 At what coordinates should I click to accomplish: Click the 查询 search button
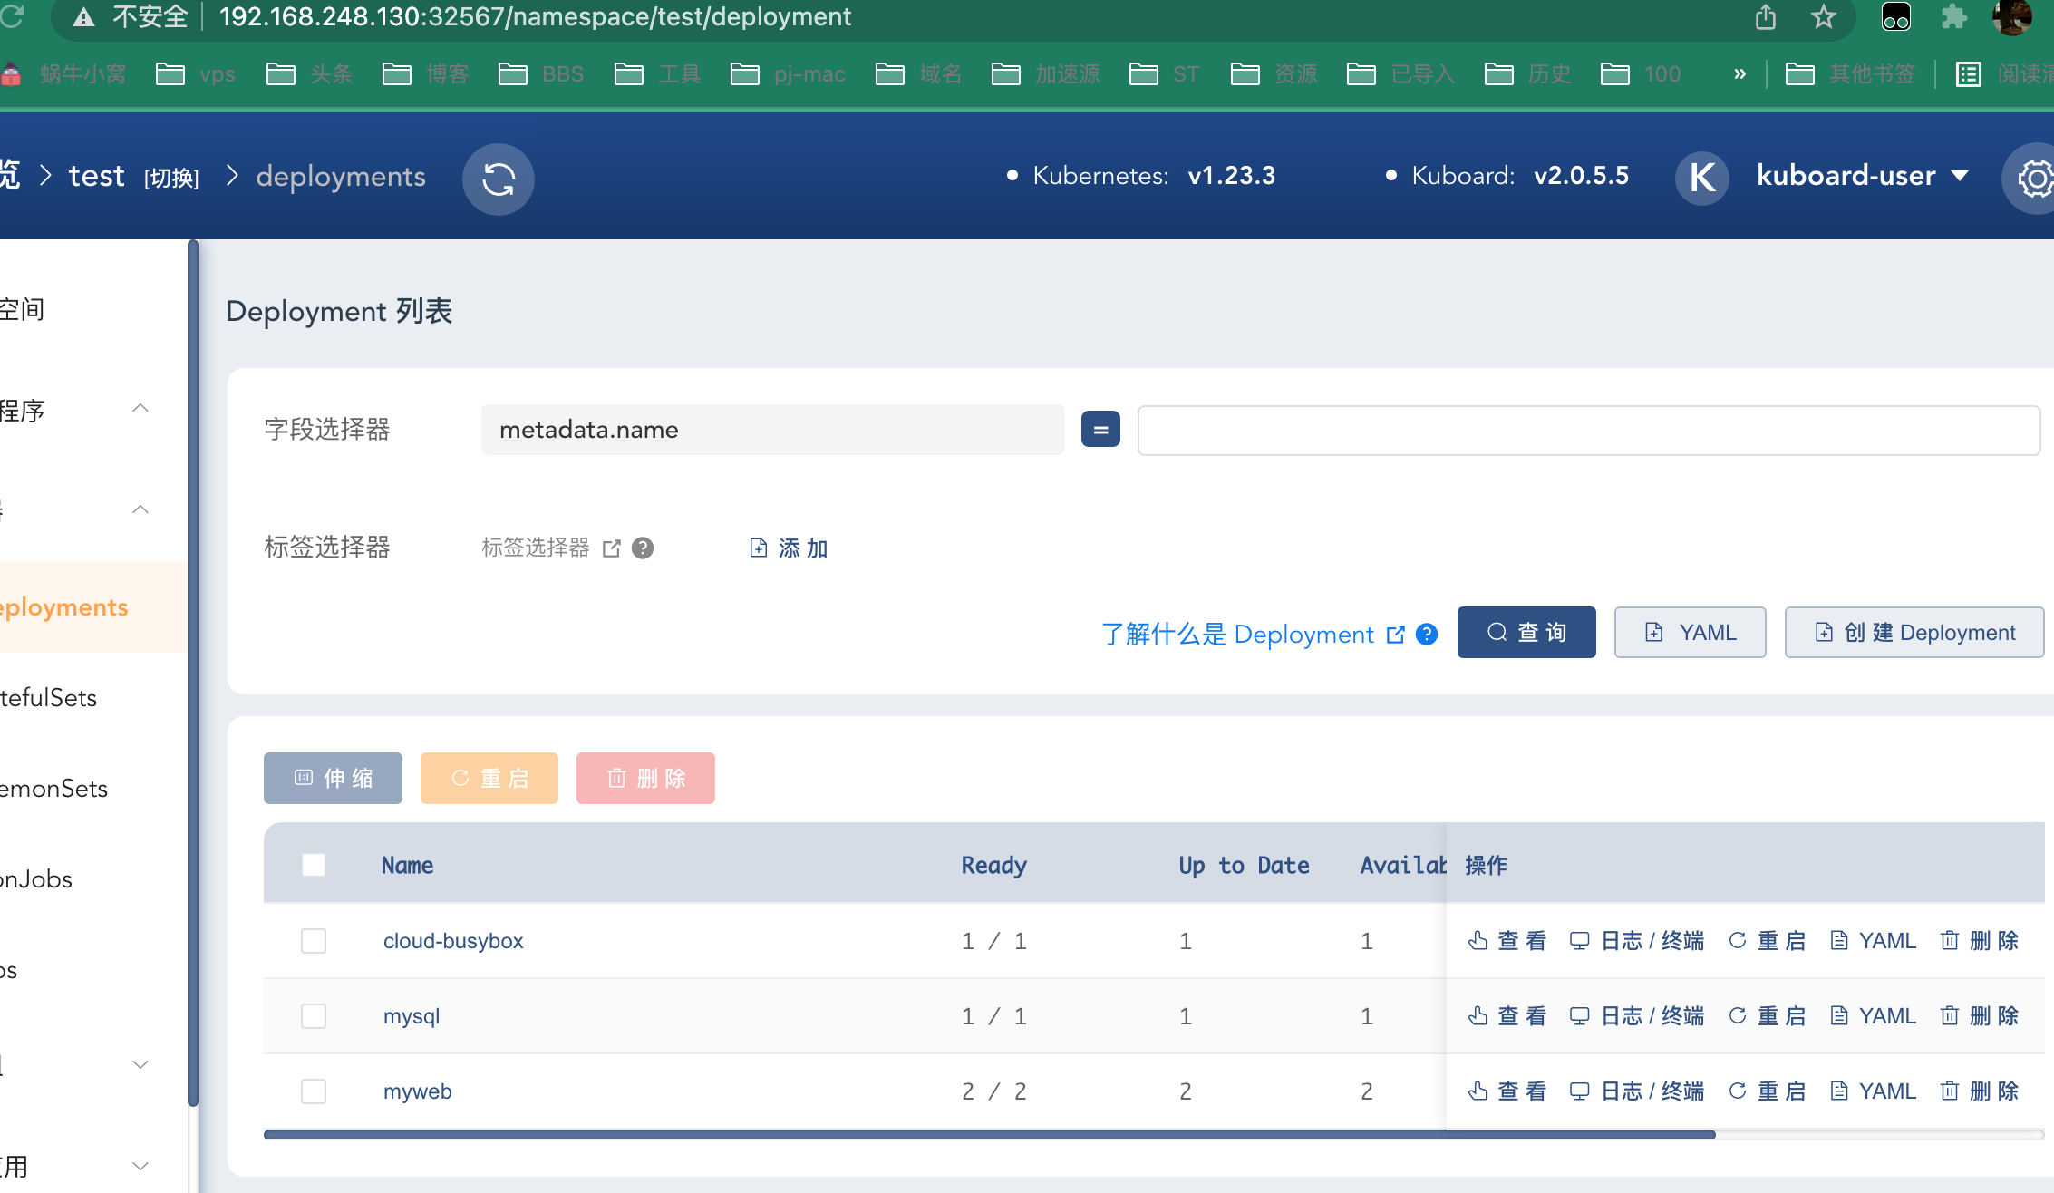[x=1526, y=633]
